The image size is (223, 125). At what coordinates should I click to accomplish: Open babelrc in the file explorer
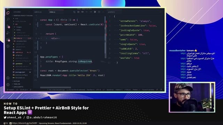[x=18, y=50]
